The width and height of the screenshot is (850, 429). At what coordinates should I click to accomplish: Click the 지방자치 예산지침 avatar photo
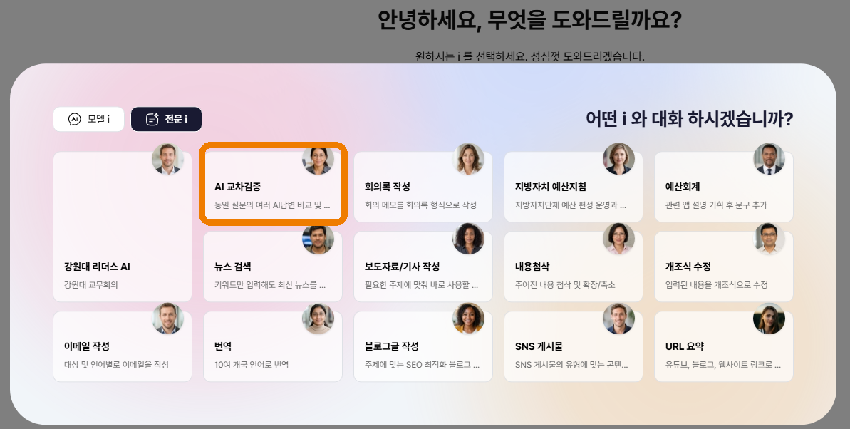click(618, 159)
